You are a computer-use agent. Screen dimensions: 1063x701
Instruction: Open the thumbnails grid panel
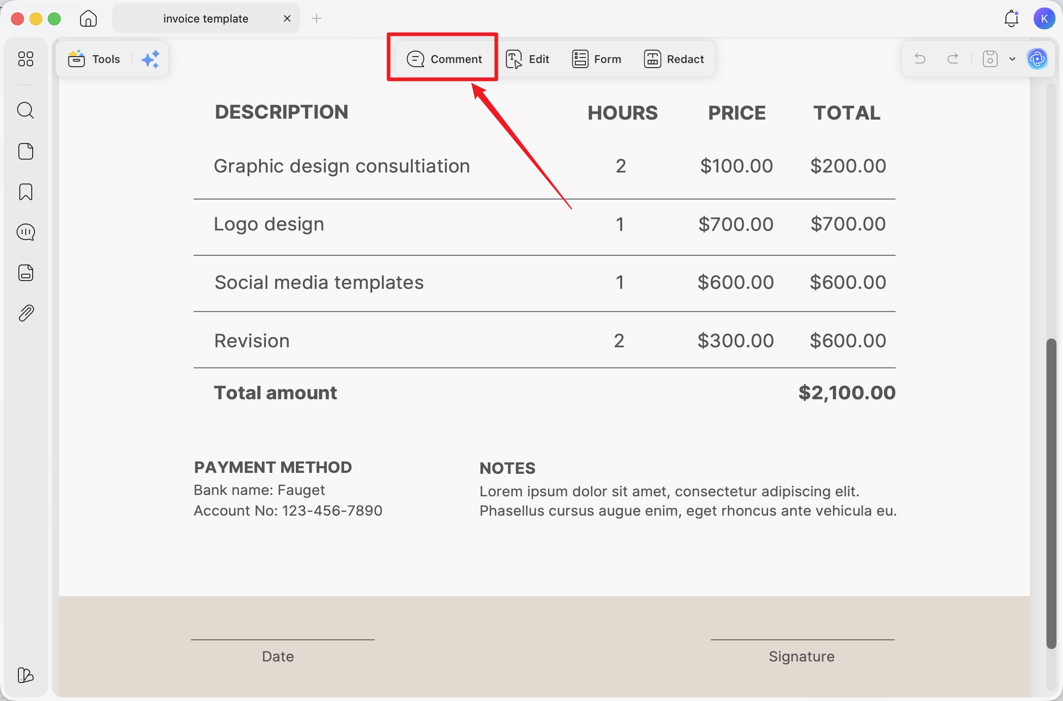pos(26,59)
